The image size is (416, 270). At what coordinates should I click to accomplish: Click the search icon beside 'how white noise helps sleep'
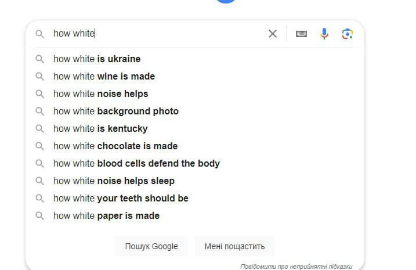pos(40,181)
